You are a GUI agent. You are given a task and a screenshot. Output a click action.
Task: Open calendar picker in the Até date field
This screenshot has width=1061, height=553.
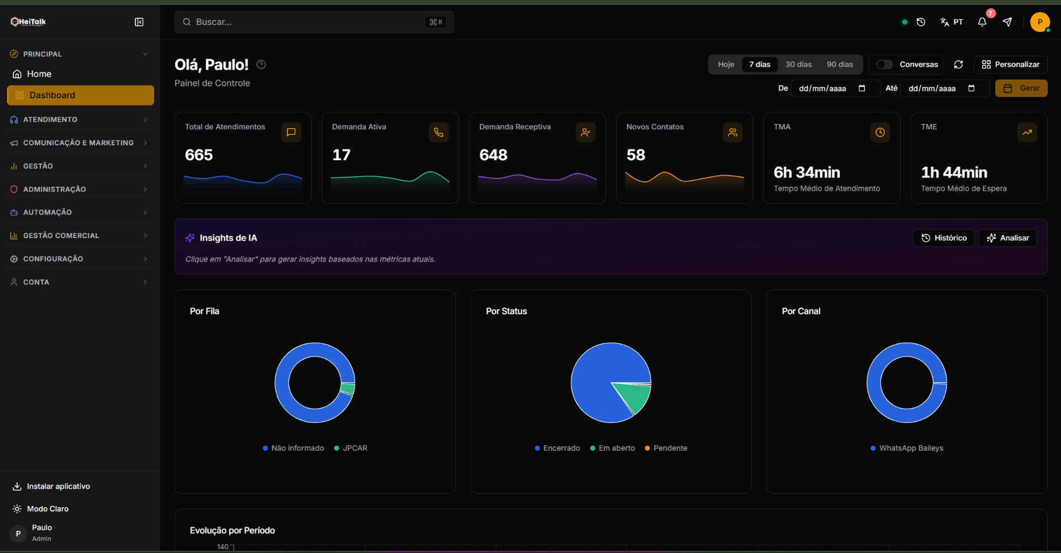tap(971, 88)
